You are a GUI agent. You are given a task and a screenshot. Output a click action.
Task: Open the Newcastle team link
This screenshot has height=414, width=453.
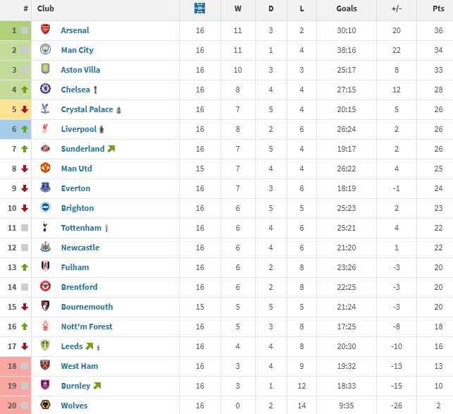[x=80, y=248]
